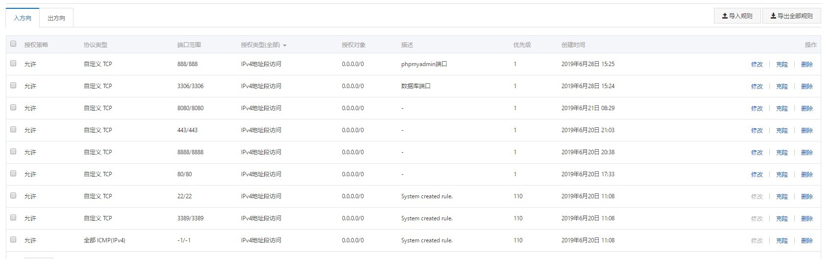Screen dimensions: 830x259
Task: Click 修改 for the 888/888 rule
Action: click(757, 65)
